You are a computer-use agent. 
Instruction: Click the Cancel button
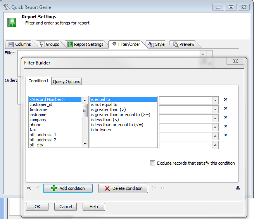(66, 207)
